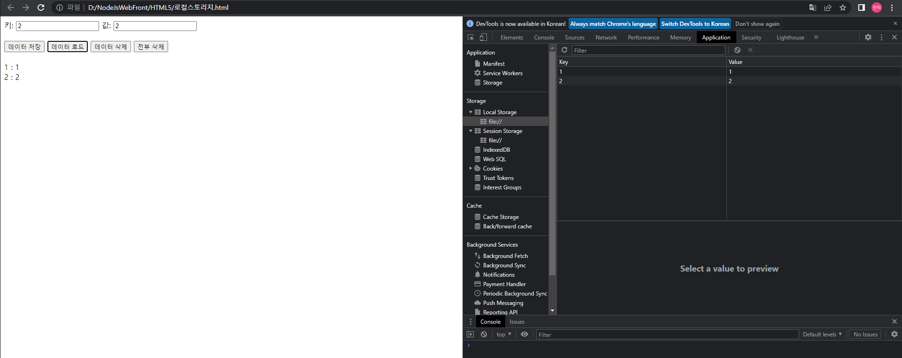902x358 pixels.
Task: Activate the DevTools inspect element picker
Action: (x=471, y=38)
